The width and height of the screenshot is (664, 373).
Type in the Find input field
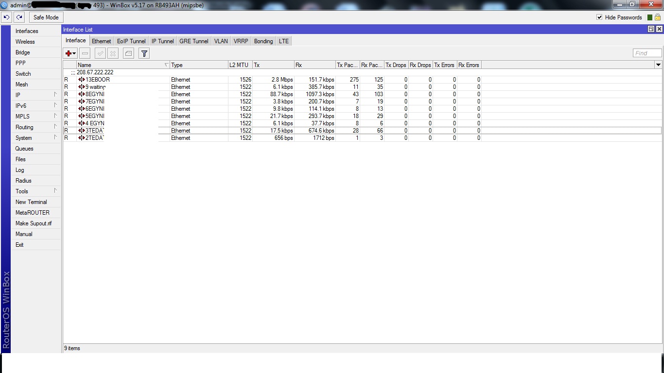[x=647, y=53]
